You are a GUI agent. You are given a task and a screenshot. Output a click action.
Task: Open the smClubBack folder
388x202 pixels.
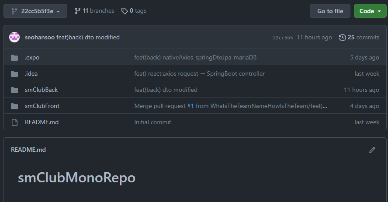42,90
